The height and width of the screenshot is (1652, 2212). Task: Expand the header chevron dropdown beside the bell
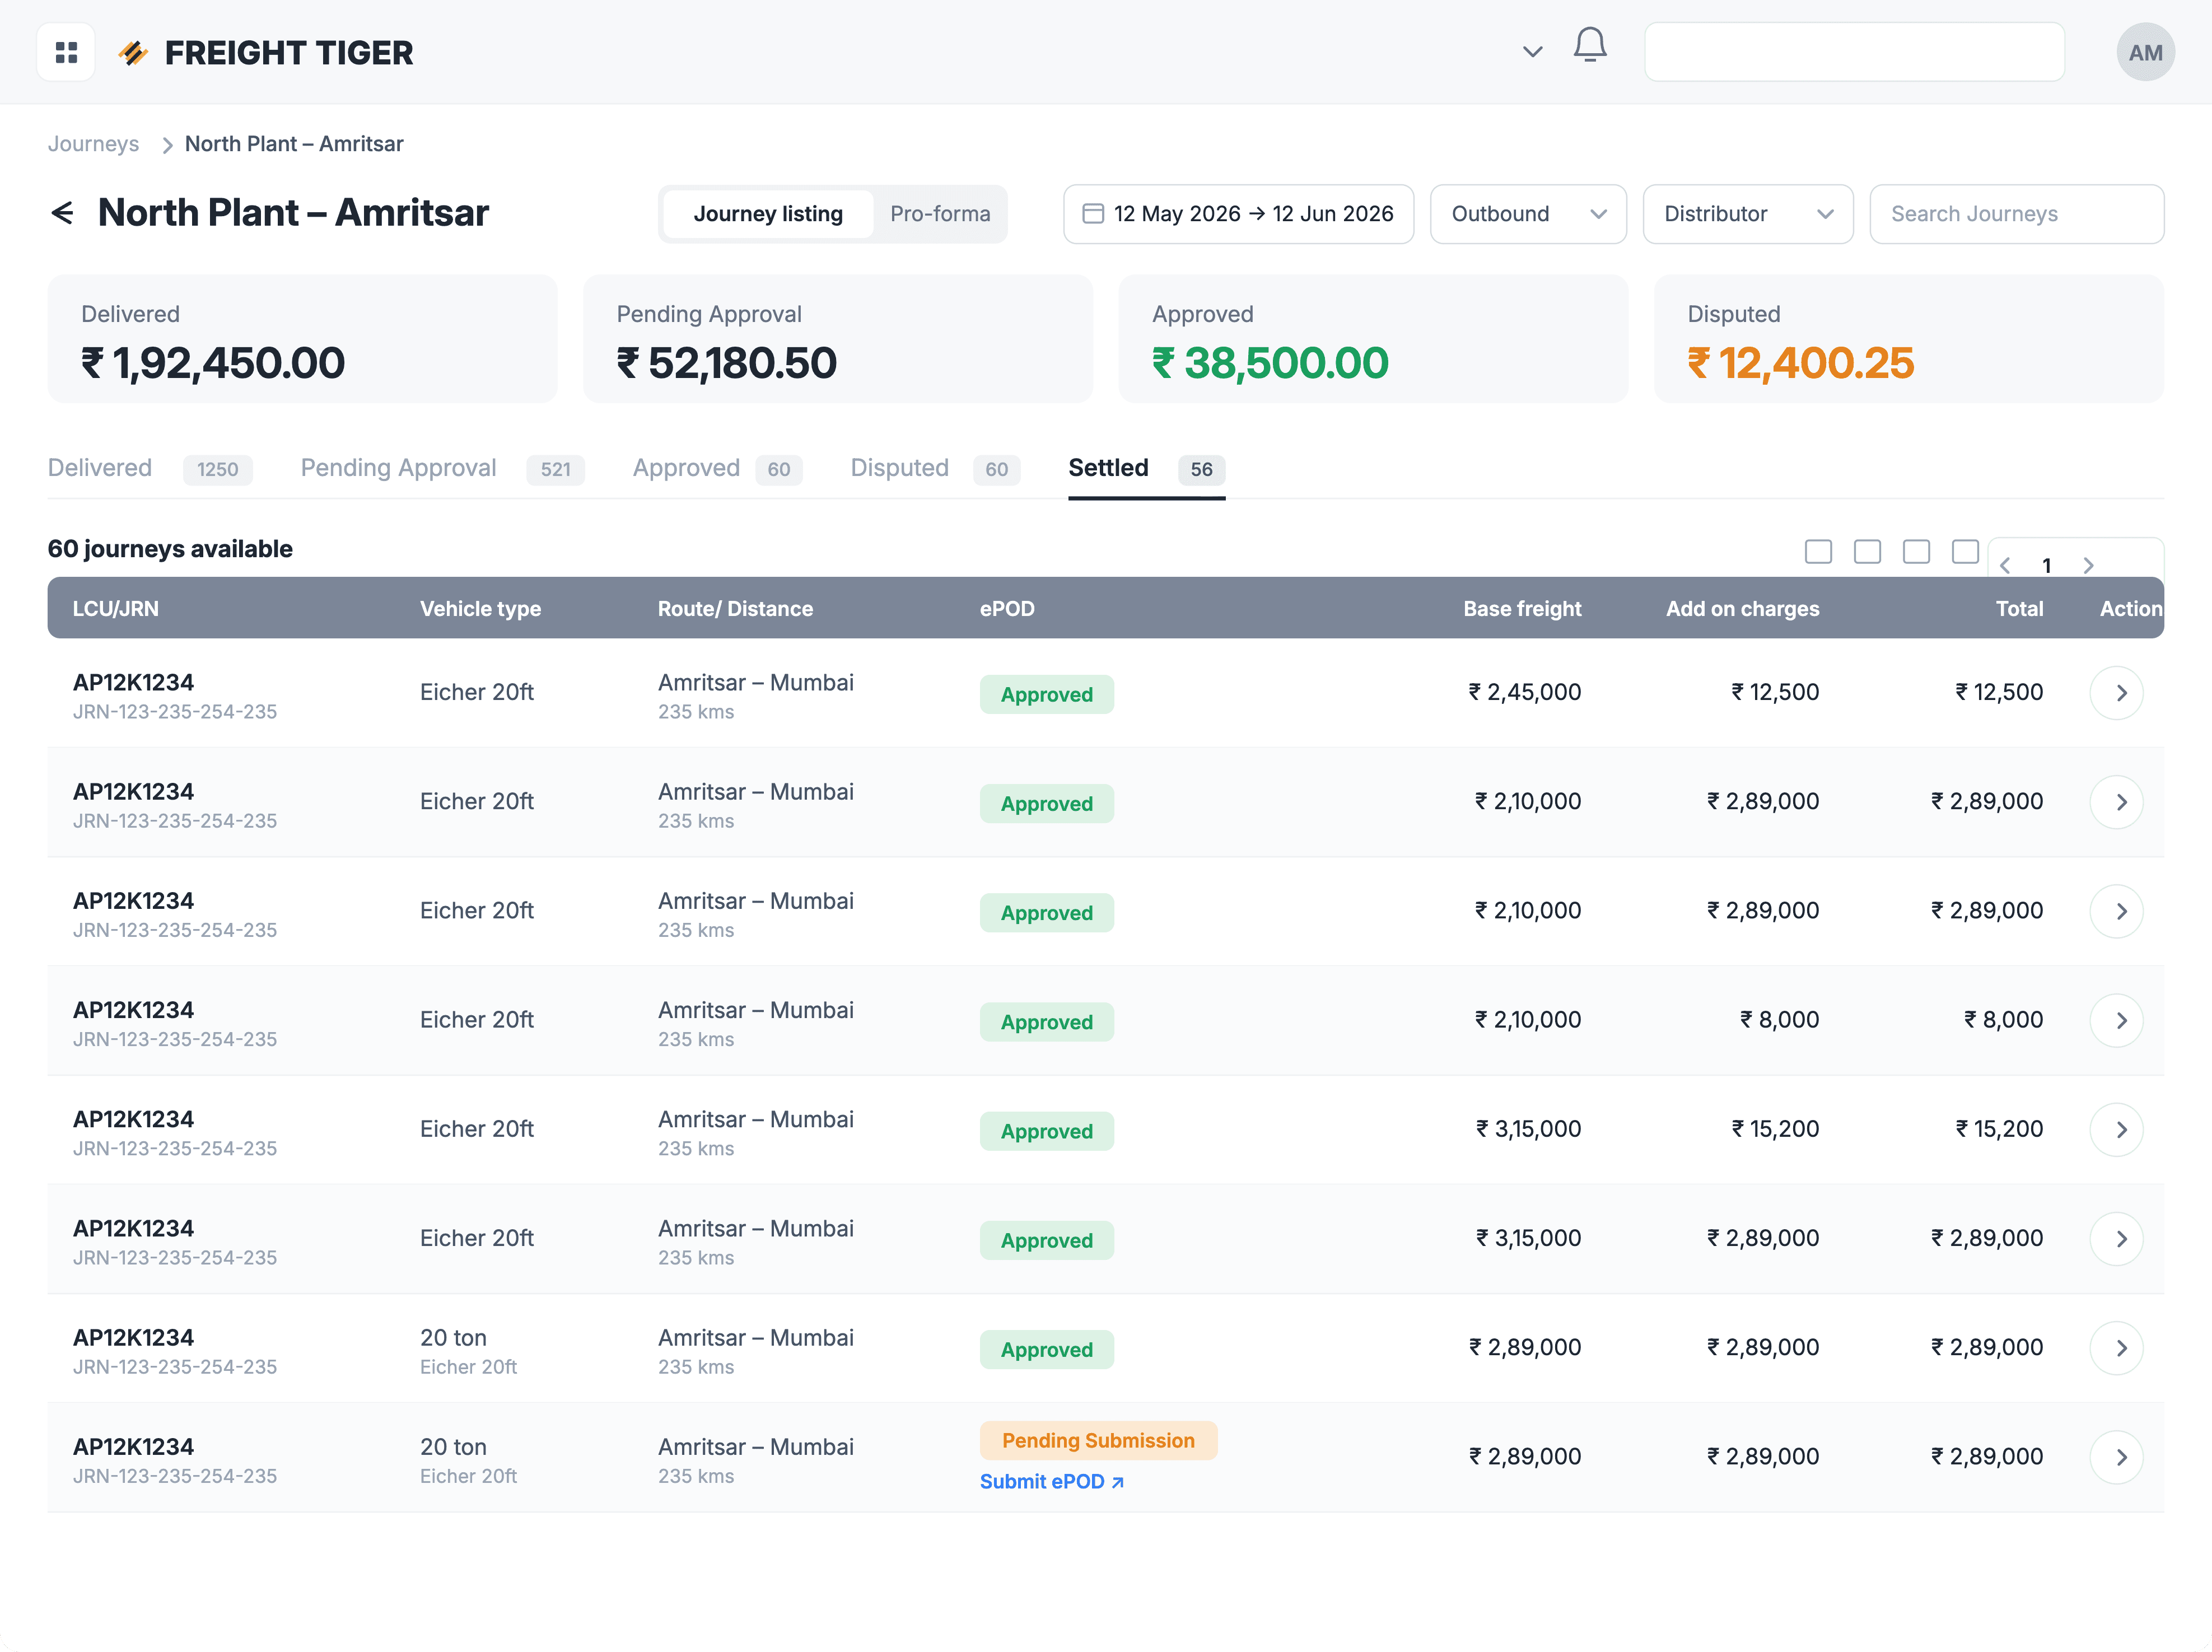(x=1532, y=51)
